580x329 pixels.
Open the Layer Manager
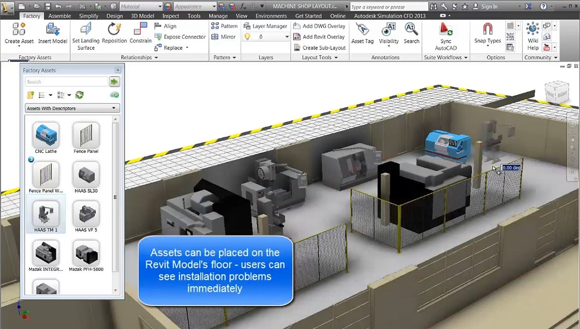point(267,26)
